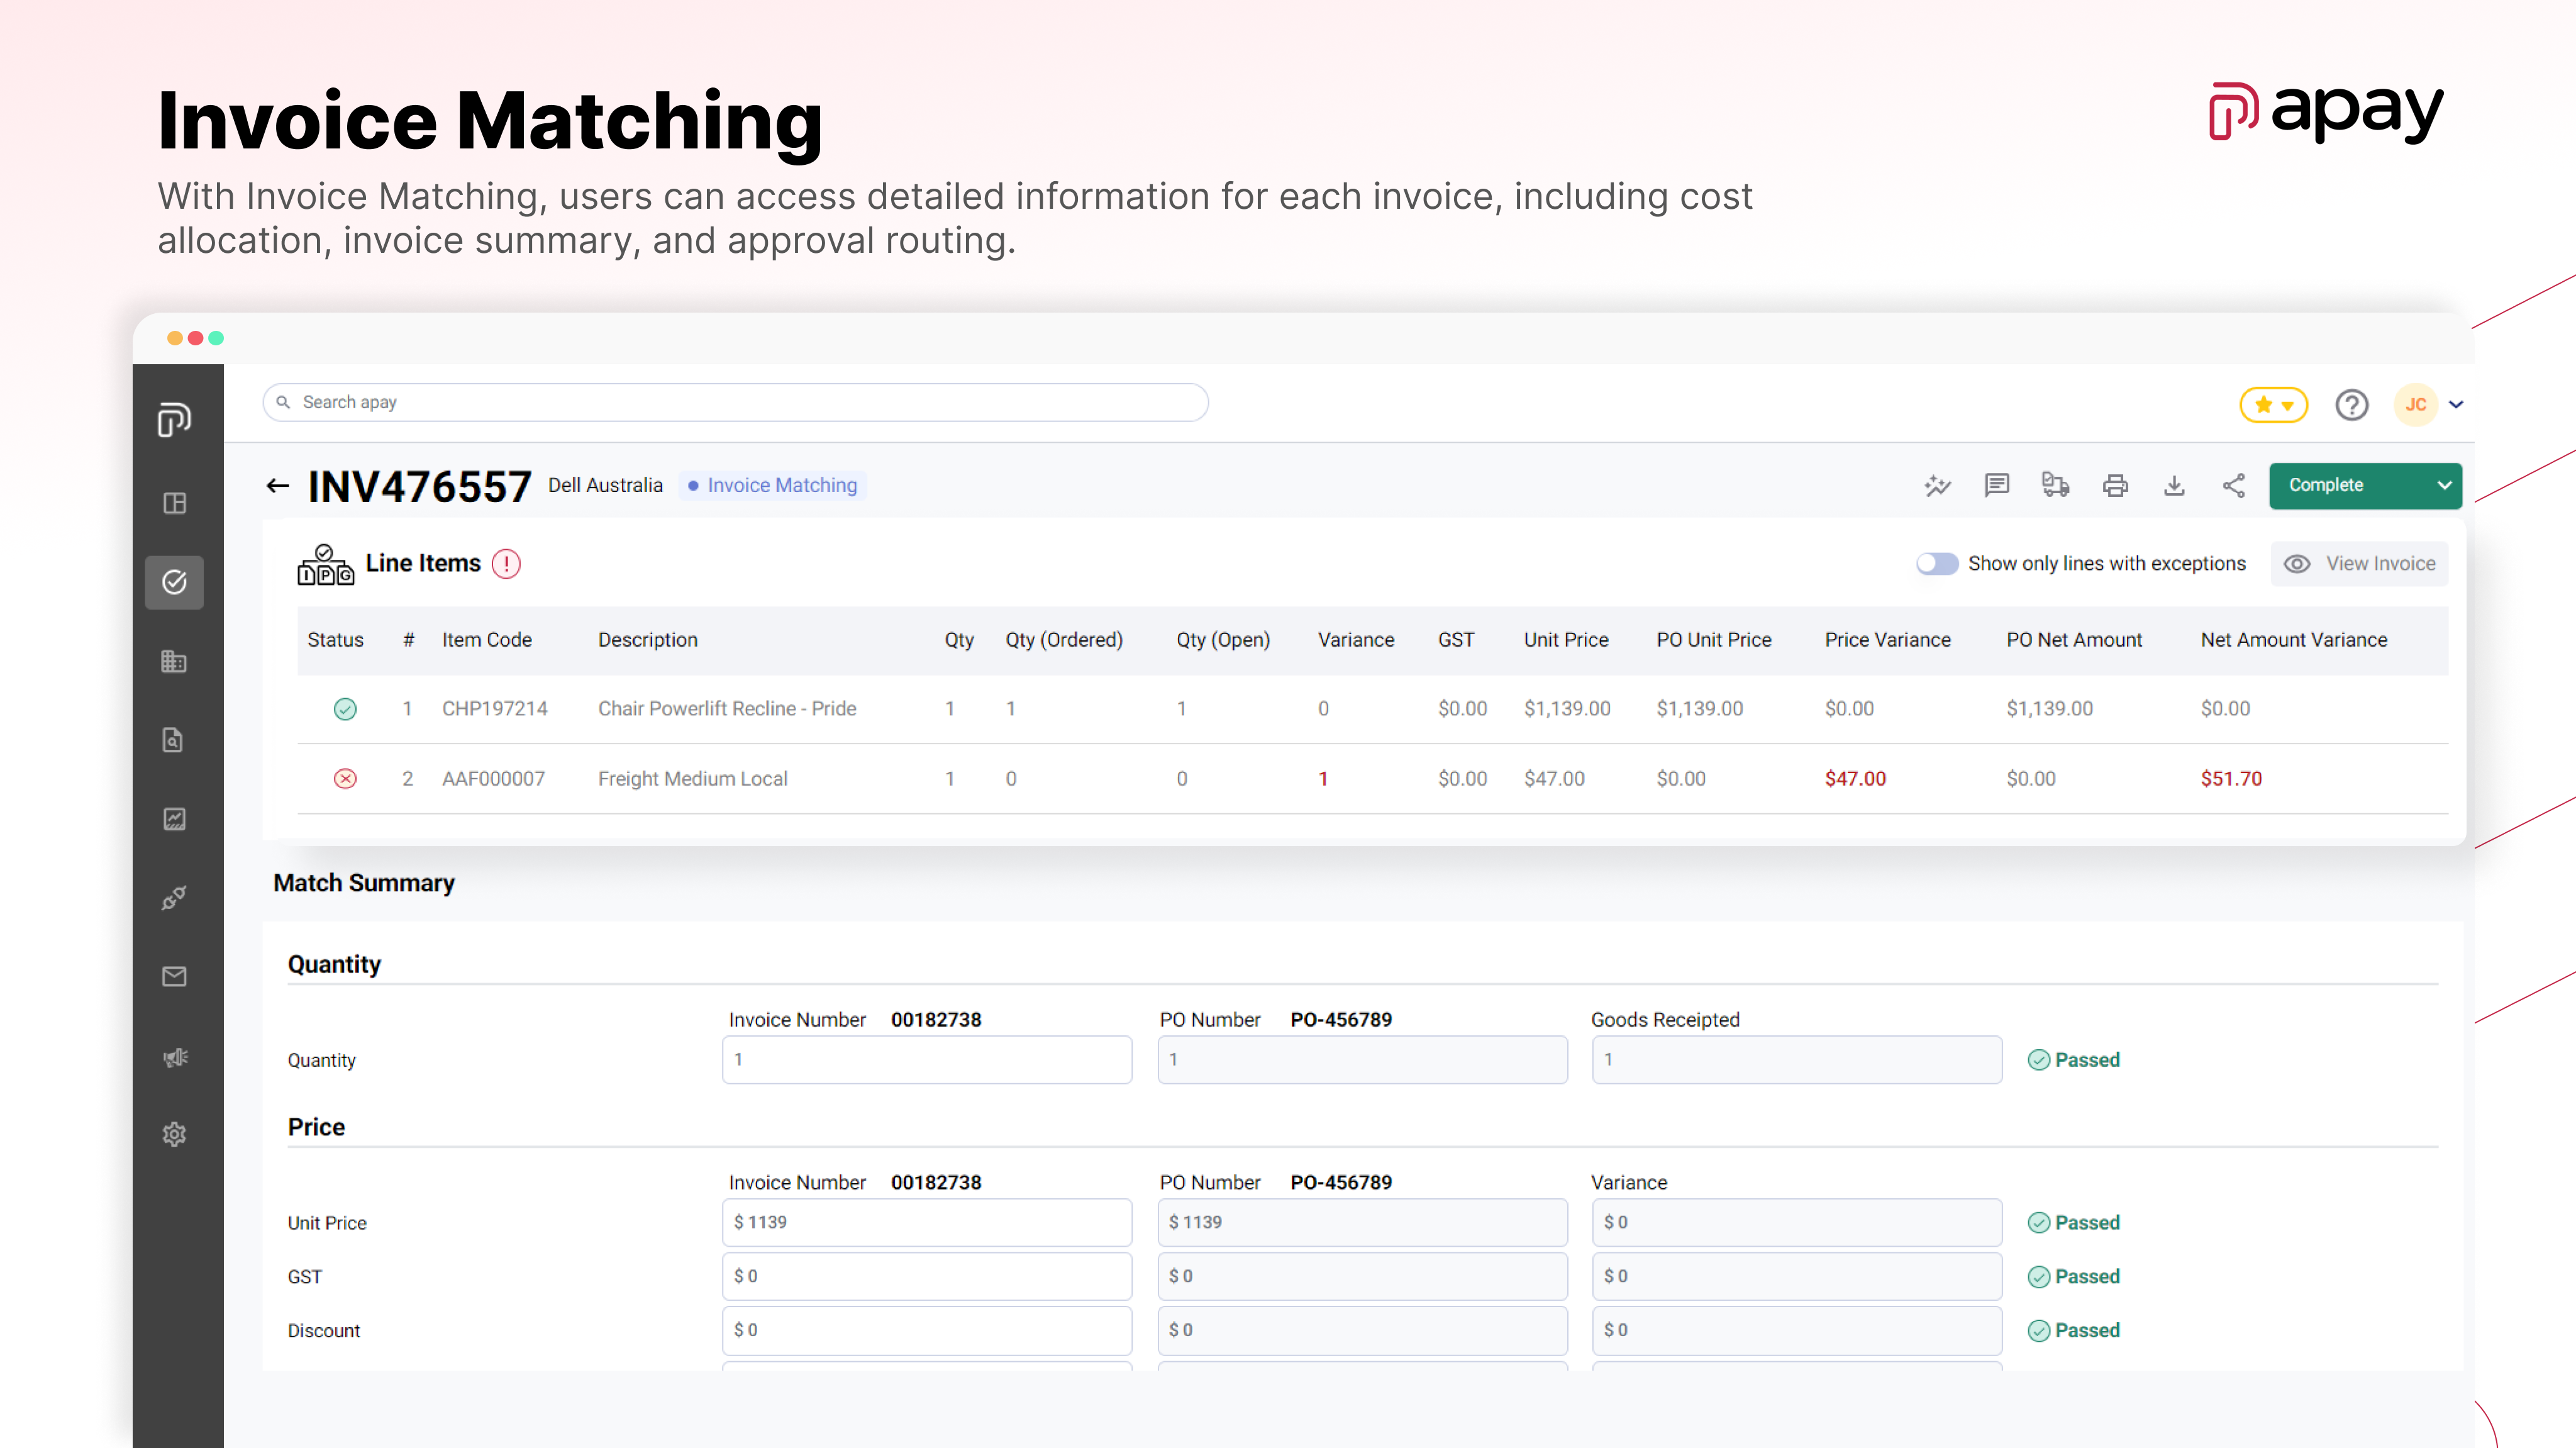2576x1448 pixels.
Task: Click the print invoice icon
Action: point(2115,486)
